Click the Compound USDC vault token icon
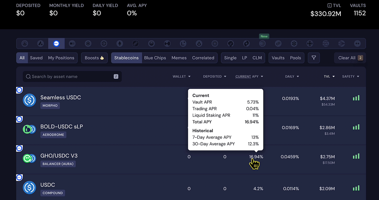The image size is (379, 200). tap(29, 188)
